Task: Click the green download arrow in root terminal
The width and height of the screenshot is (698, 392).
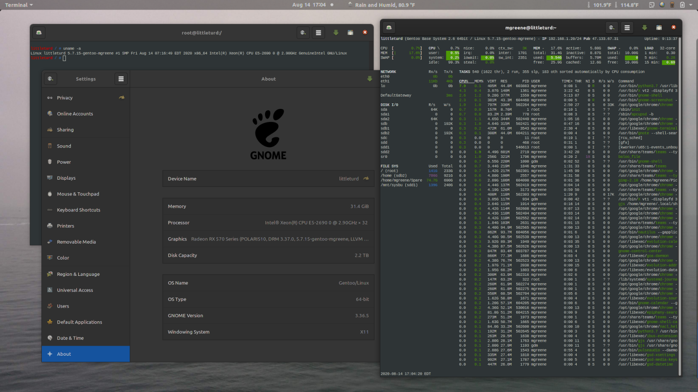Action: point(336,32)
